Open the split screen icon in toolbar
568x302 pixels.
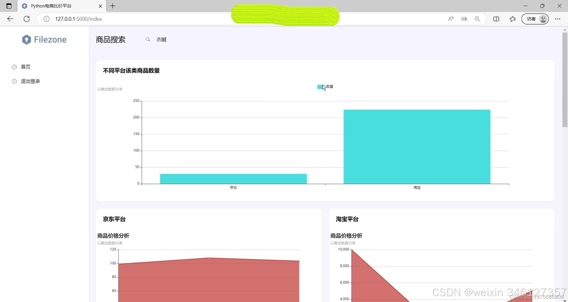496,19
